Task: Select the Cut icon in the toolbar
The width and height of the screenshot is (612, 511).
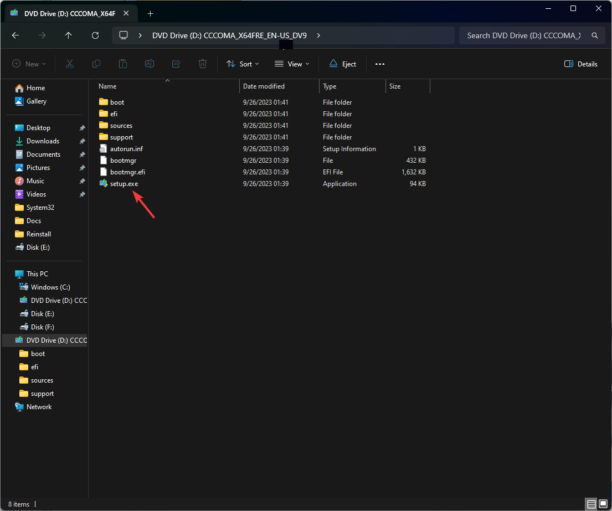Action: (x=69, y=64)
